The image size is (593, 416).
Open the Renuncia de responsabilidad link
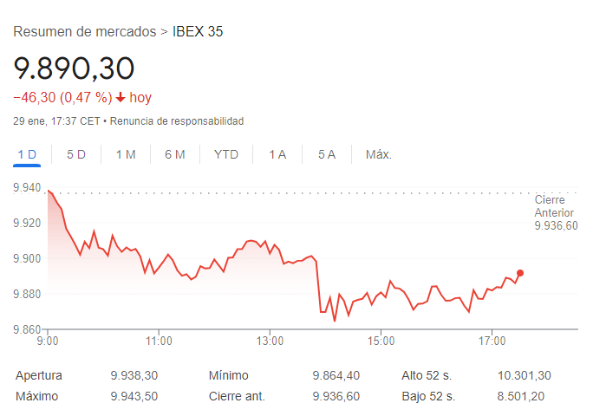177,121
